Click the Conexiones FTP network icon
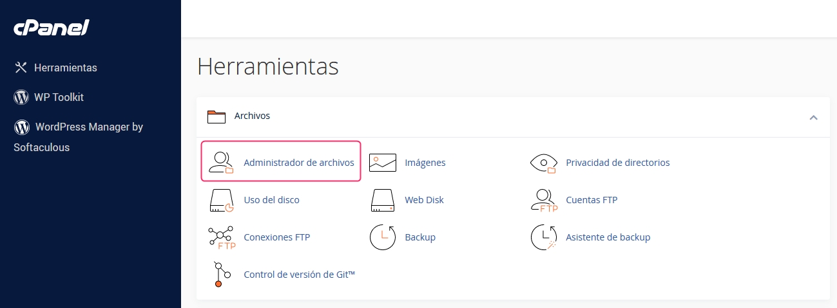This screenshot has height=308, width=837. coord(221,238)
